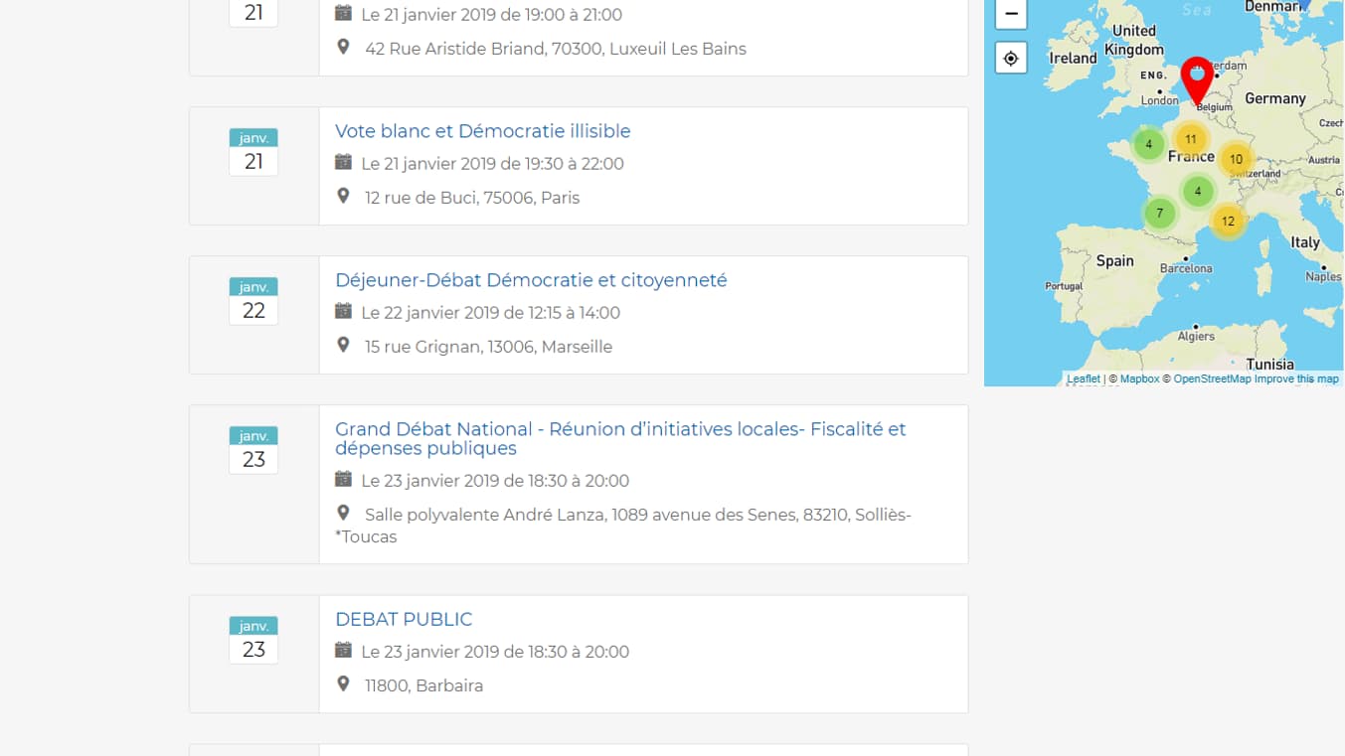Screen dimensions: 1345x756
Task: Open Grand Débat National Fiscalité event link
Action: (619, 438)
